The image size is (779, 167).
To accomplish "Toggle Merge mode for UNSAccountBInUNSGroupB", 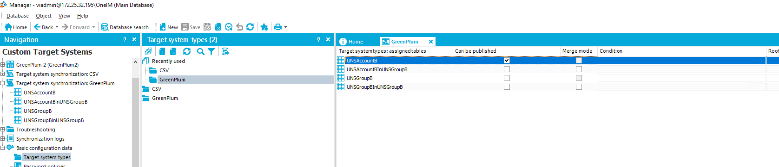I will coord(579,69).
